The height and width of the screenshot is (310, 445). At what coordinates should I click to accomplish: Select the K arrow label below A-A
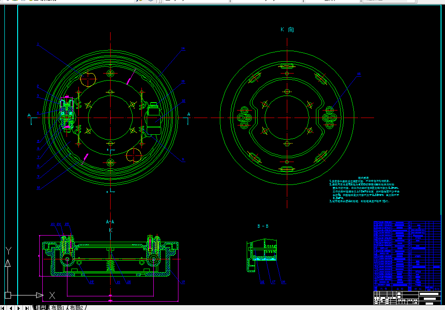[x=111, y=230]
